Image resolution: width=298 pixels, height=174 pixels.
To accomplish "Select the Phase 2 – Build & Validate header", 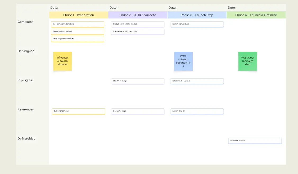I will point(138,15).
